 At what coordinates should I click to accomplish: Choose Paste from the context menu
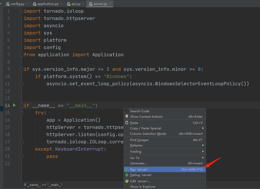pyautogui.click(x=165, y=123)
